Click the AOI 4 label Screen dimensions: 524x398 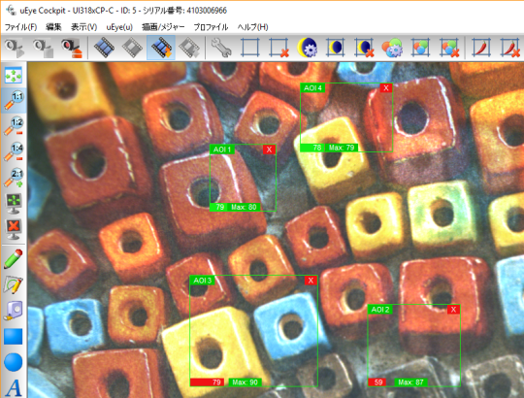[312, 88]
